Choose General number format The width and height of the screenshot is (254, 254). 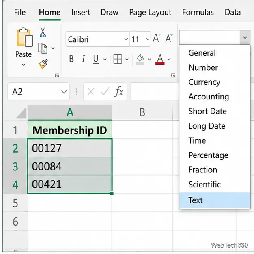click(215, 53)
